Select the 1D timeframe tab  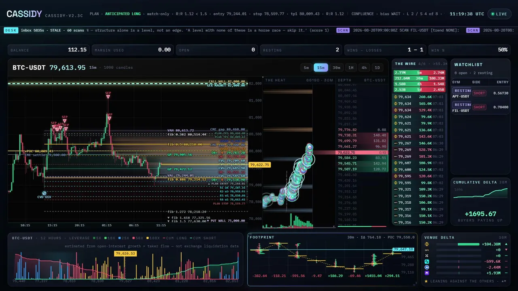coord(377,68)
